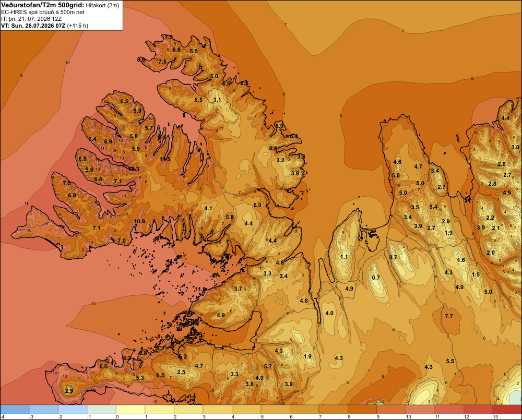Click the 10.9 temperature value
Viewport: 522px width, 420px height.
coord(139,221)
